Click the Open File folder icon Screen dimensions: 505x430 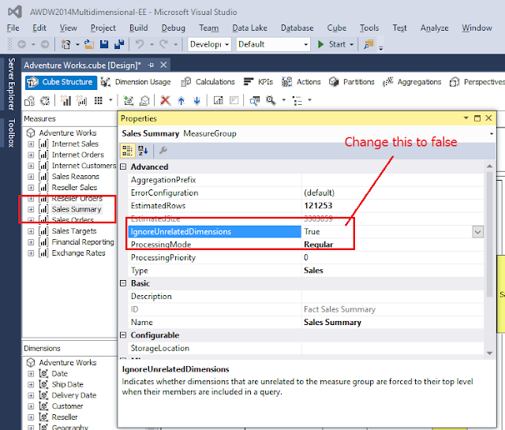(89, 44)
